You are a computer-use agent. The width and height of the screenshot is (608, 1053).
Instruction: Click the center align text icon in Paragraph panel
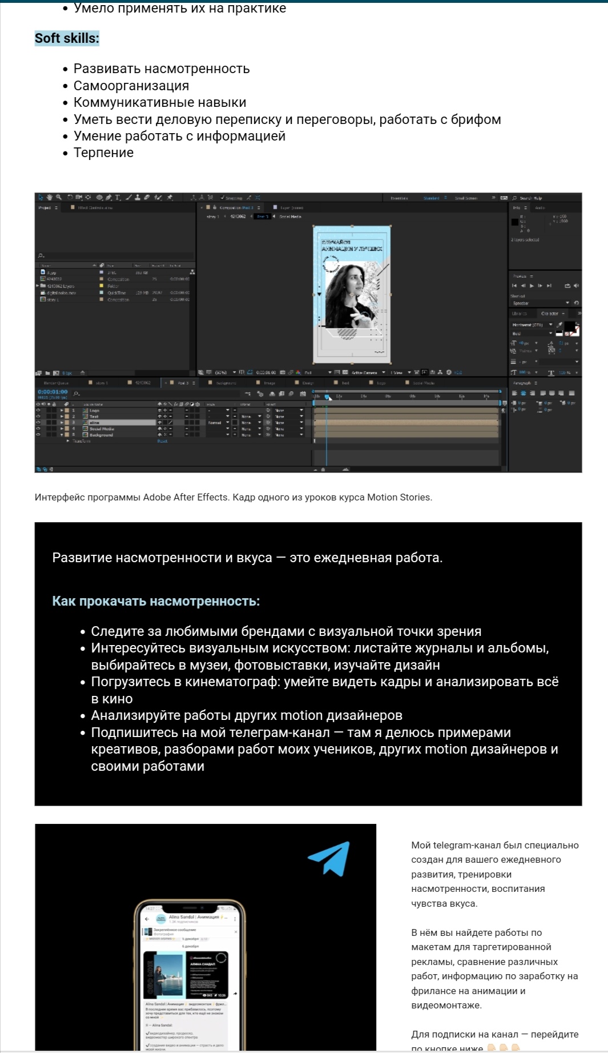point(524,393)
